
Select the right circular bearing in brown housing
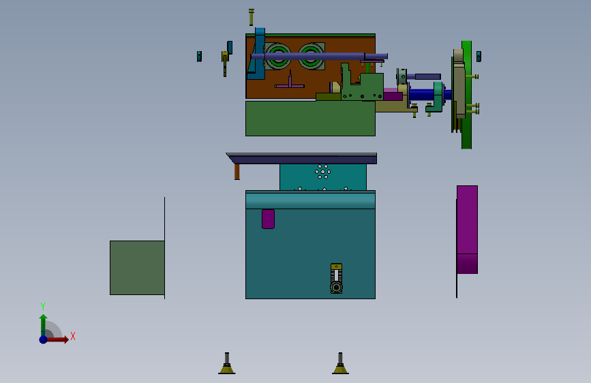point(312,57)
